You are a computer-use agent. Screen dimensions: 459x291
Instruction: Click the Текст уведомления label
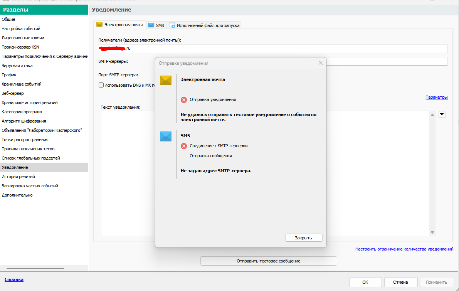pos(121,108)
